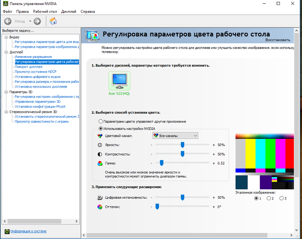Image resolution: width=302 pixels, height=239 pixels.
Task: Select 'Use NVIDIA settings' radio button
Action: tap(100, 129)
